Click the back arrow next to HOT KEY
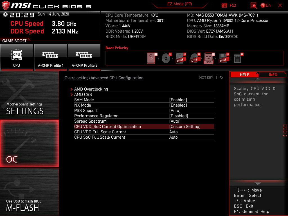288x216 pixels. point(221,78)
